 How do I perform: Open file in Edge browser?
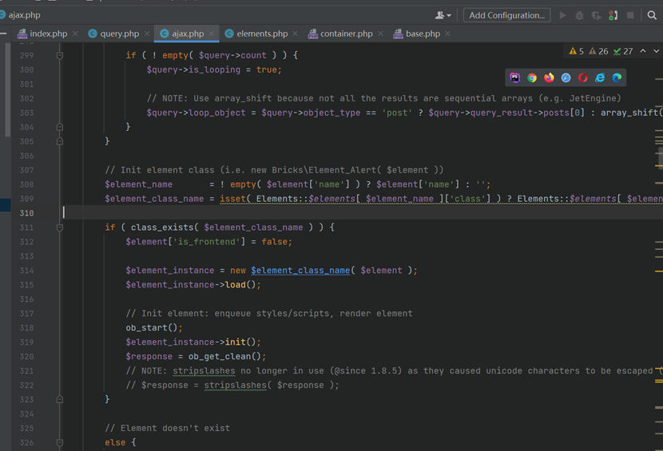click(617, 77)
